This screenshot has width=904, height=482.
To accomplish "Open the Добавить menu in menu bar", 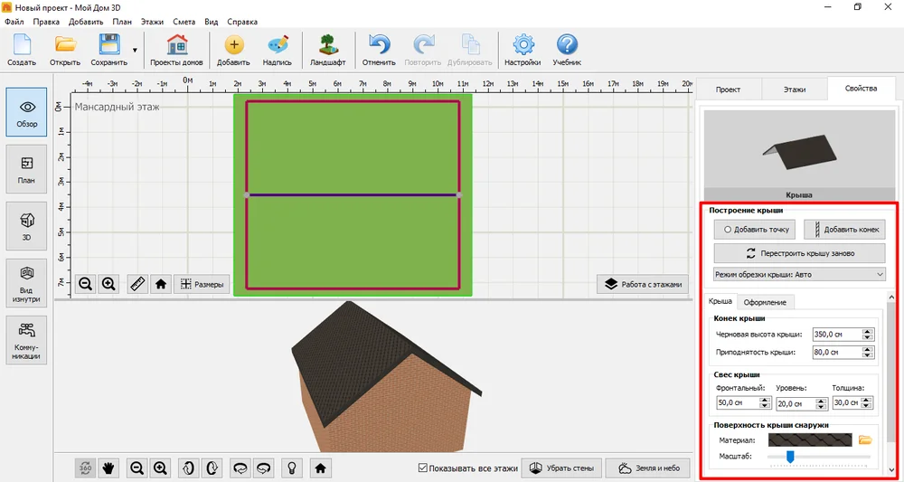I will point(86,22).
